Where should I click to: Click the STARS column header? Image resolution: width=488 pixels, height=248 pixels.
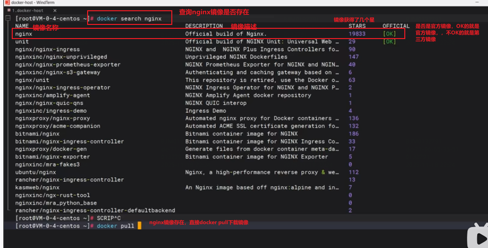tap(357, 26)
